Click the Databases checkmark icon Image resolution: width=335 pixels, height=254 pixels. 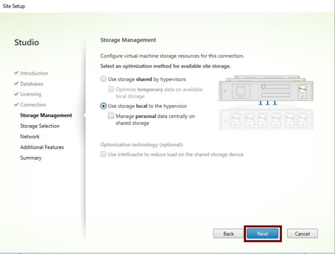(x=16, y=84)
